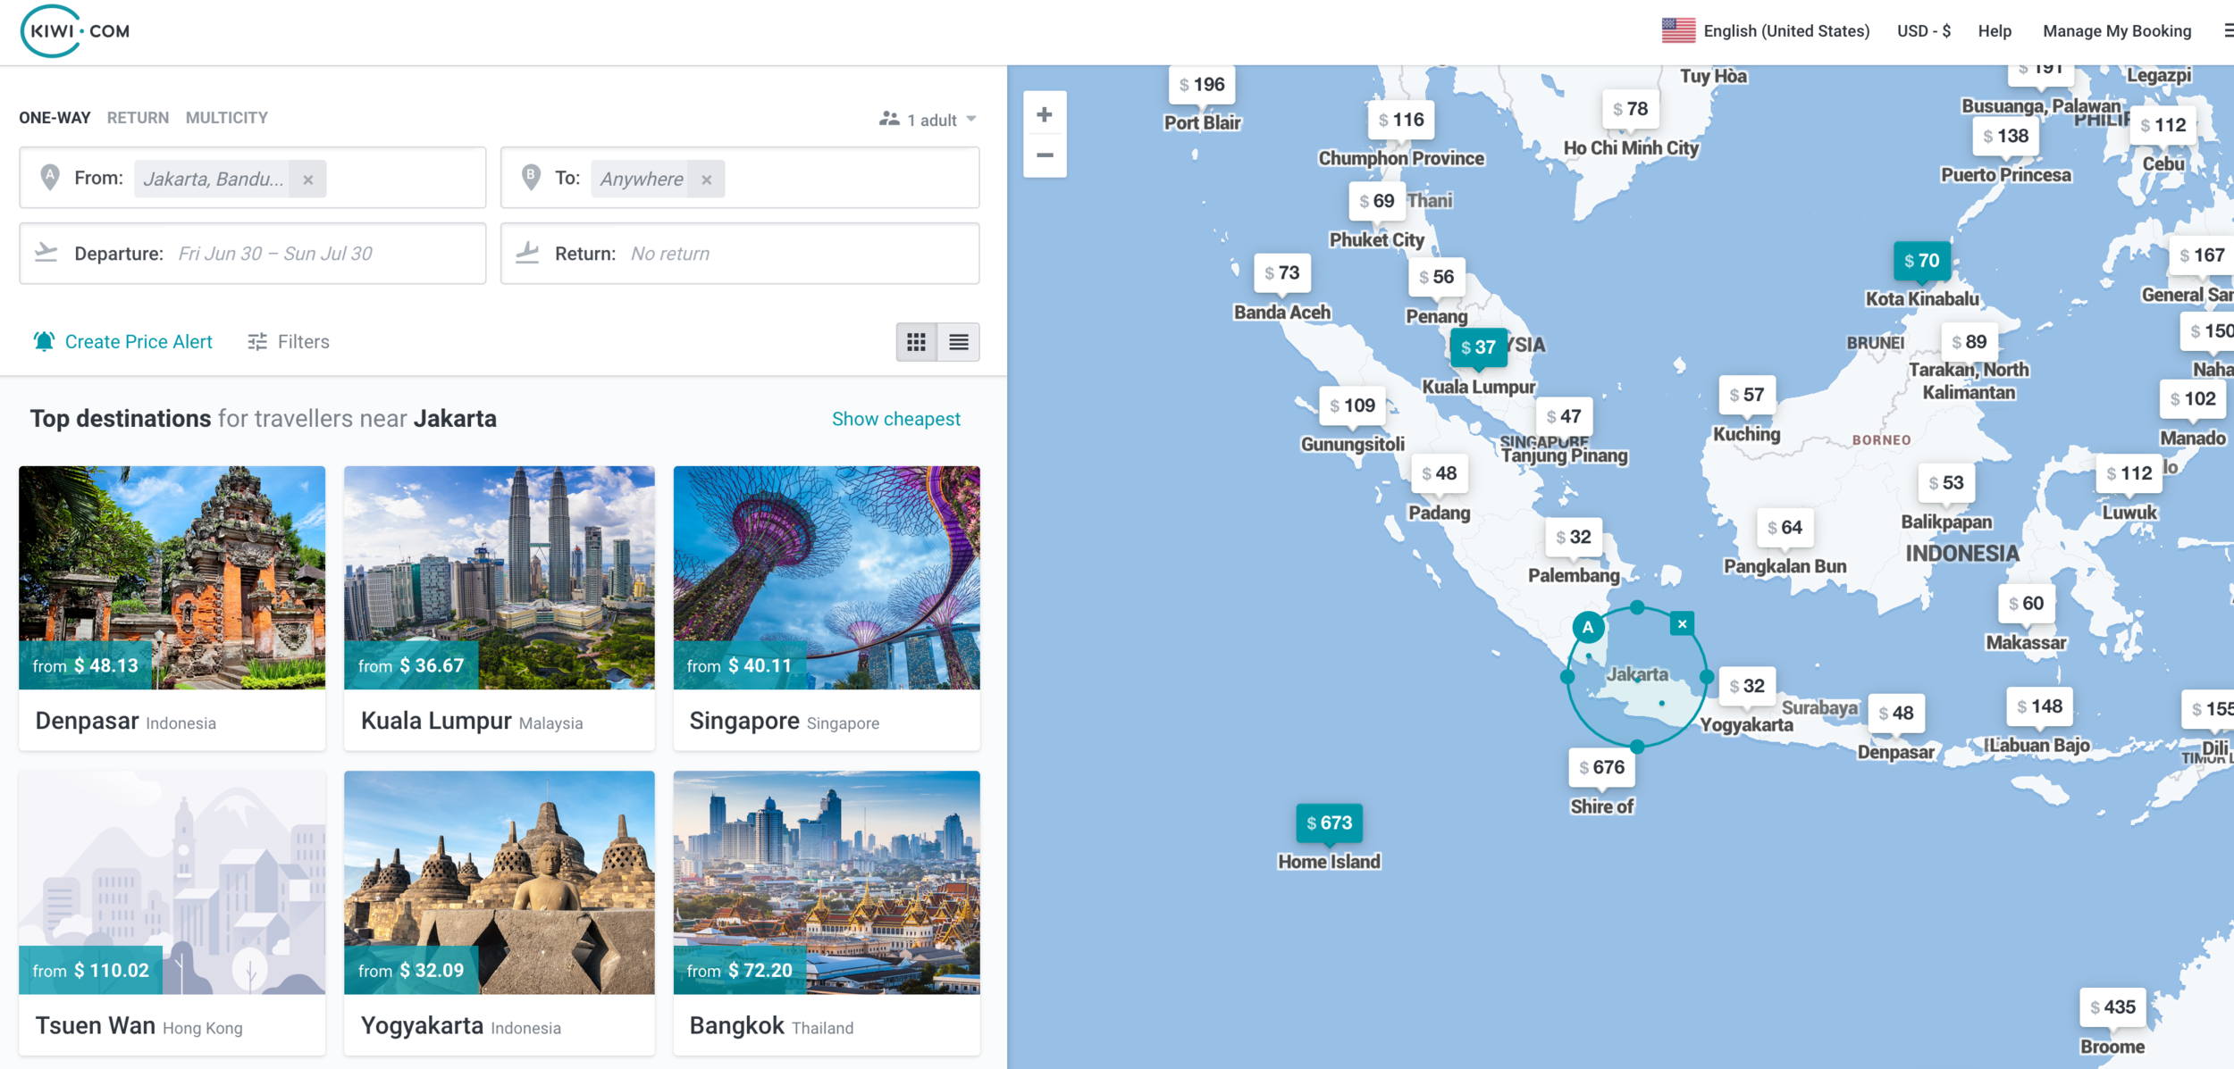The image size is (2234, 1069).
Task: Click the From location pin icon
Action: (50, 177)
